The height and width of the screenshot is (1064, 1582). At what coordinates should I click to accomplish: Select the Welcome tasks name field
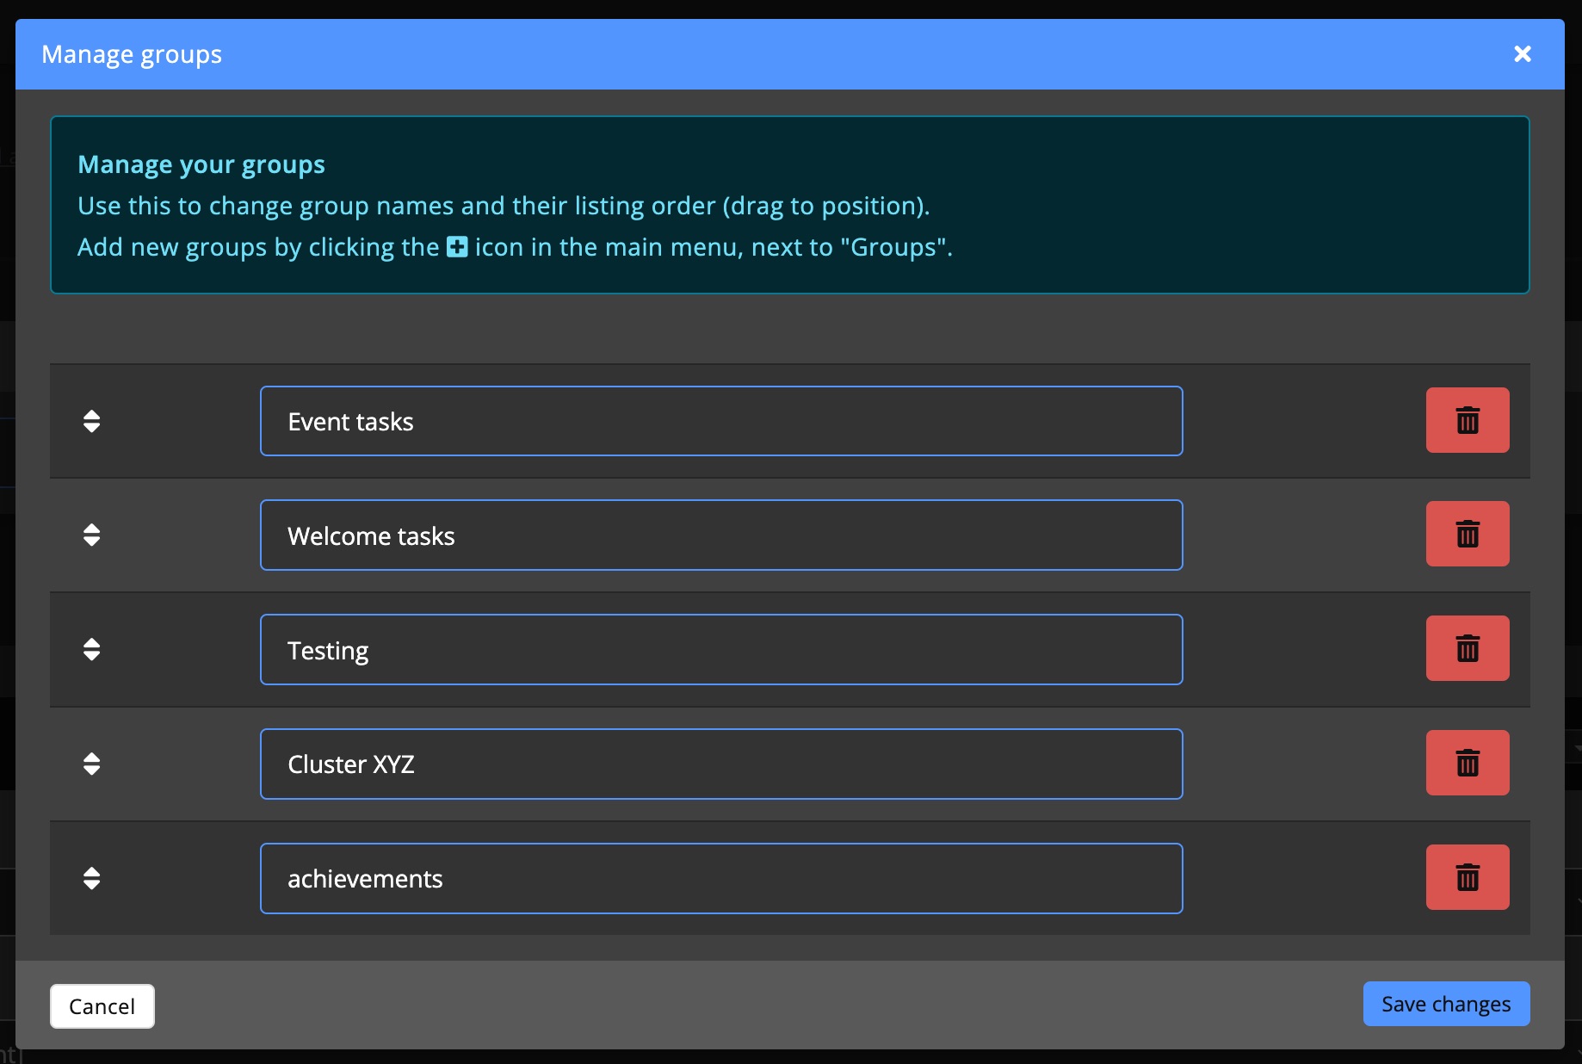coord(720,535)
